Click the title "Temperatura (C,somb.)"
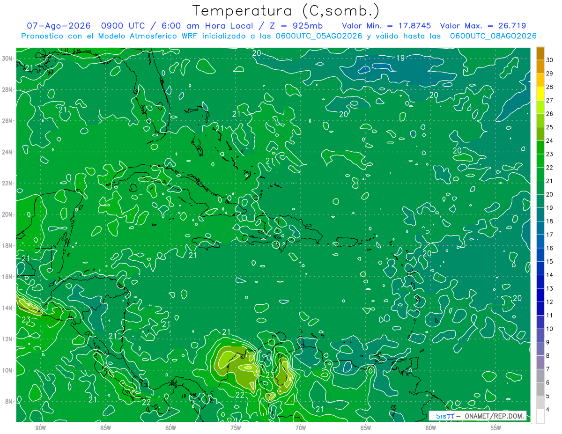562x434 pixels. (x=286, y=11)
